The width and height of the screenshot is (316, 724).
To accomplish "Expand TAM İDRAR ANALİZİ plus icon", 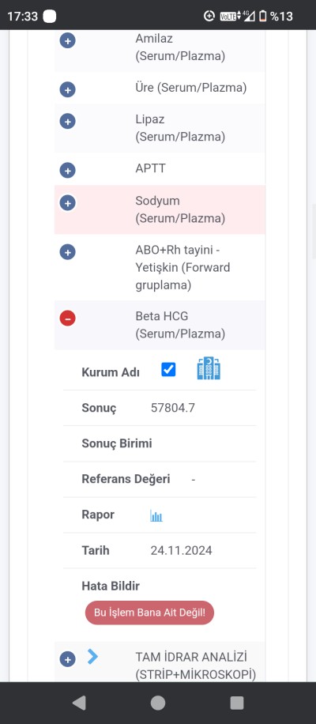I will click(x=67, y=659).
